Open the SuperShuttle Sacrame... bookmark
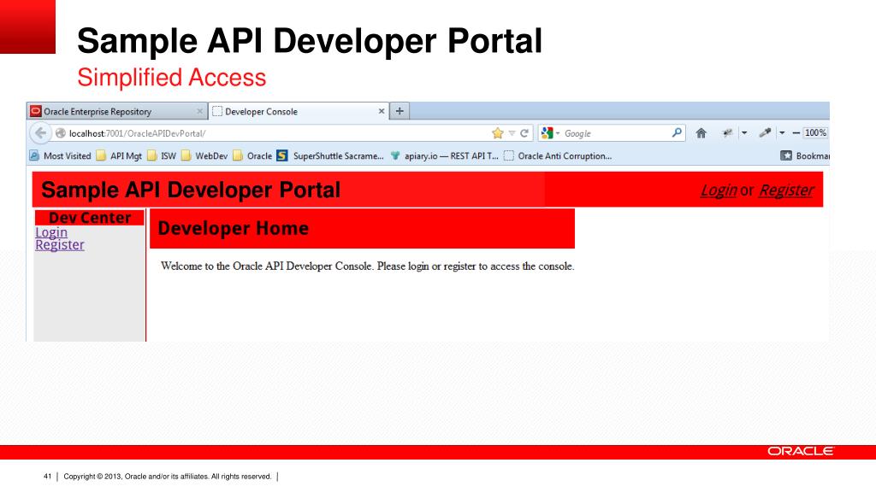Image resolution: width=876 pixels, height=492 pixels. [x=330, y=155]
